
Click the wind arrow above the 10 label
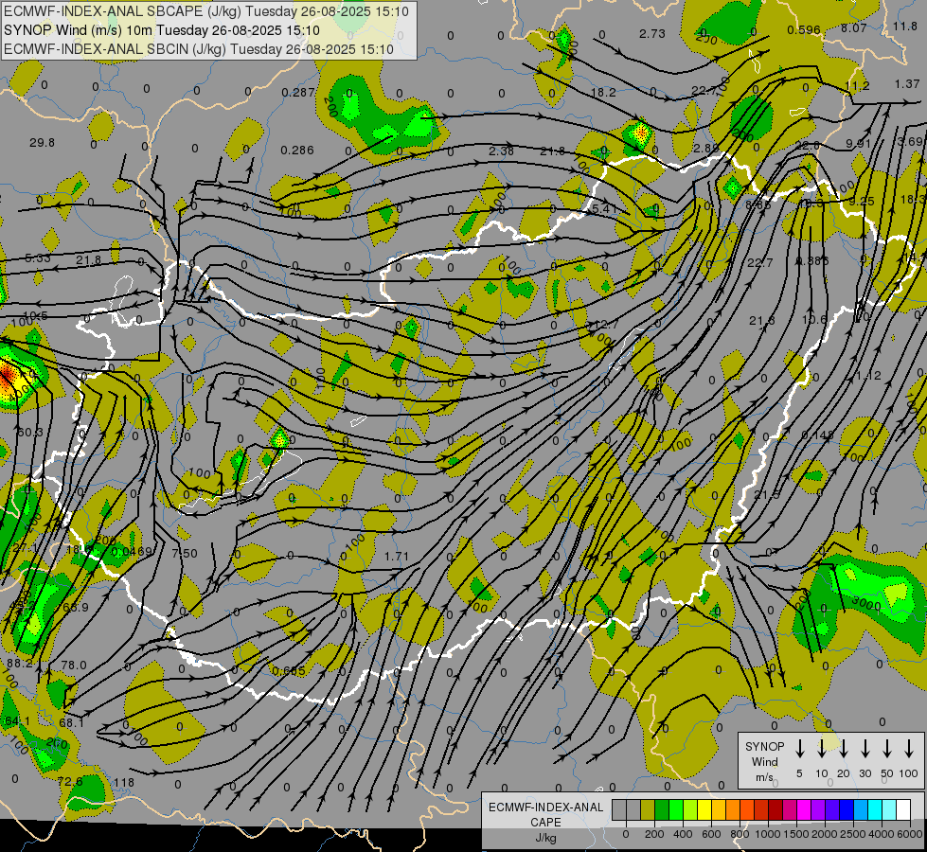tap(821, 749)
